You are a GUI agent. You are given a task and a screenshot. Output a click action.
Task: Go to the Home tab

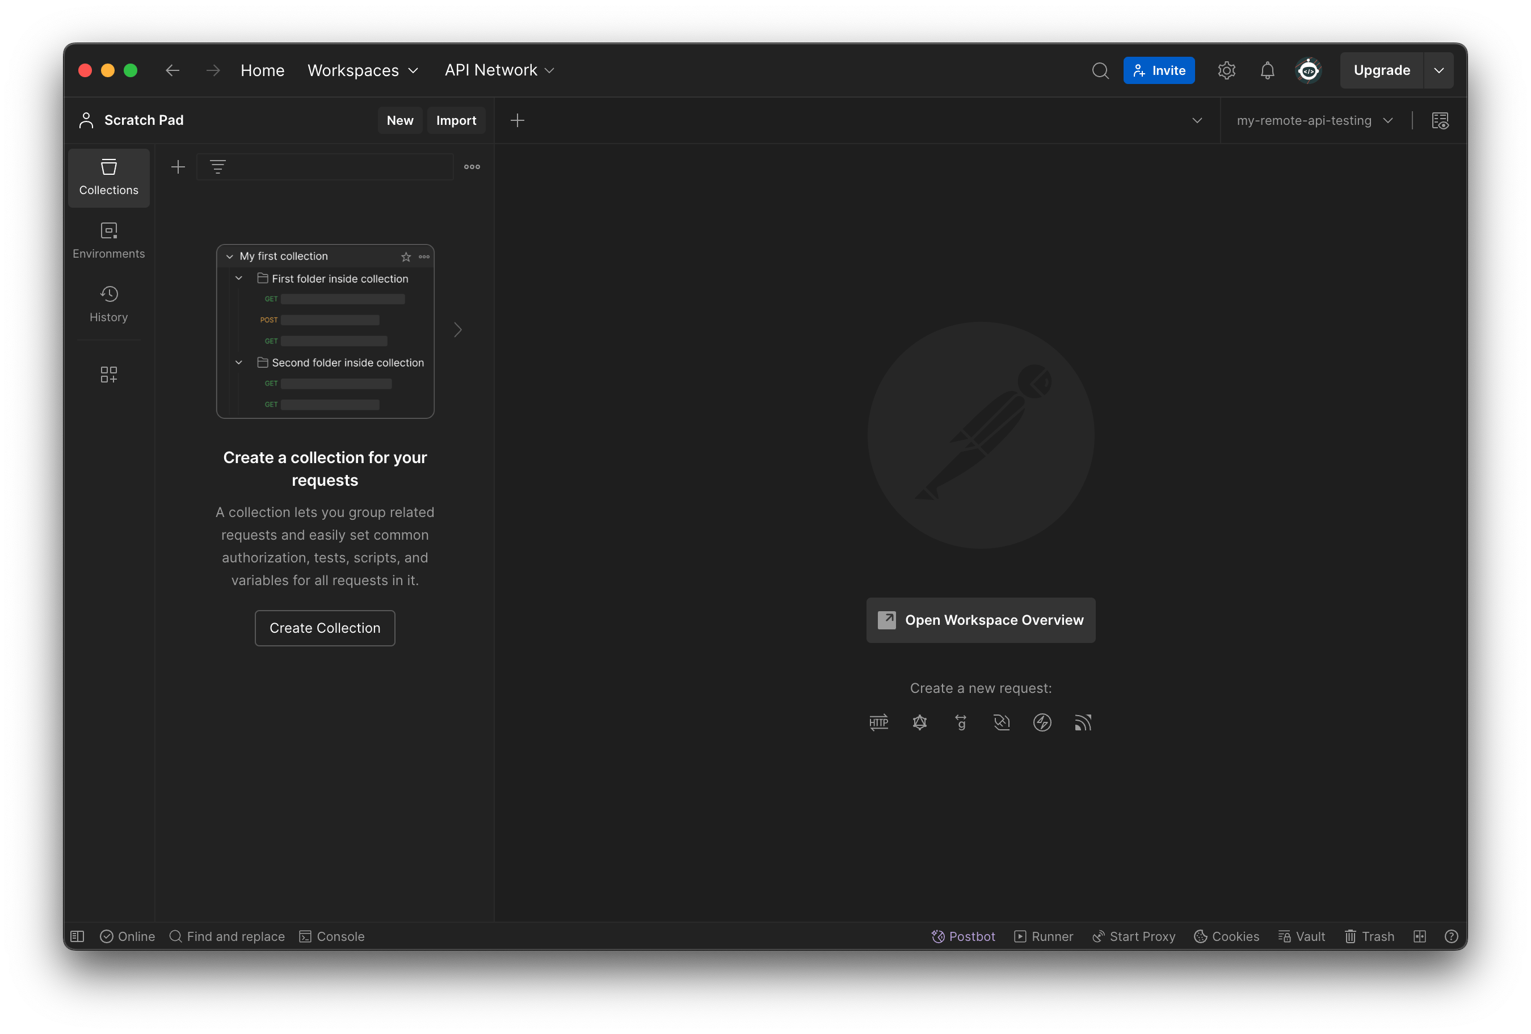pyautogui.click(x=262, y=70)
